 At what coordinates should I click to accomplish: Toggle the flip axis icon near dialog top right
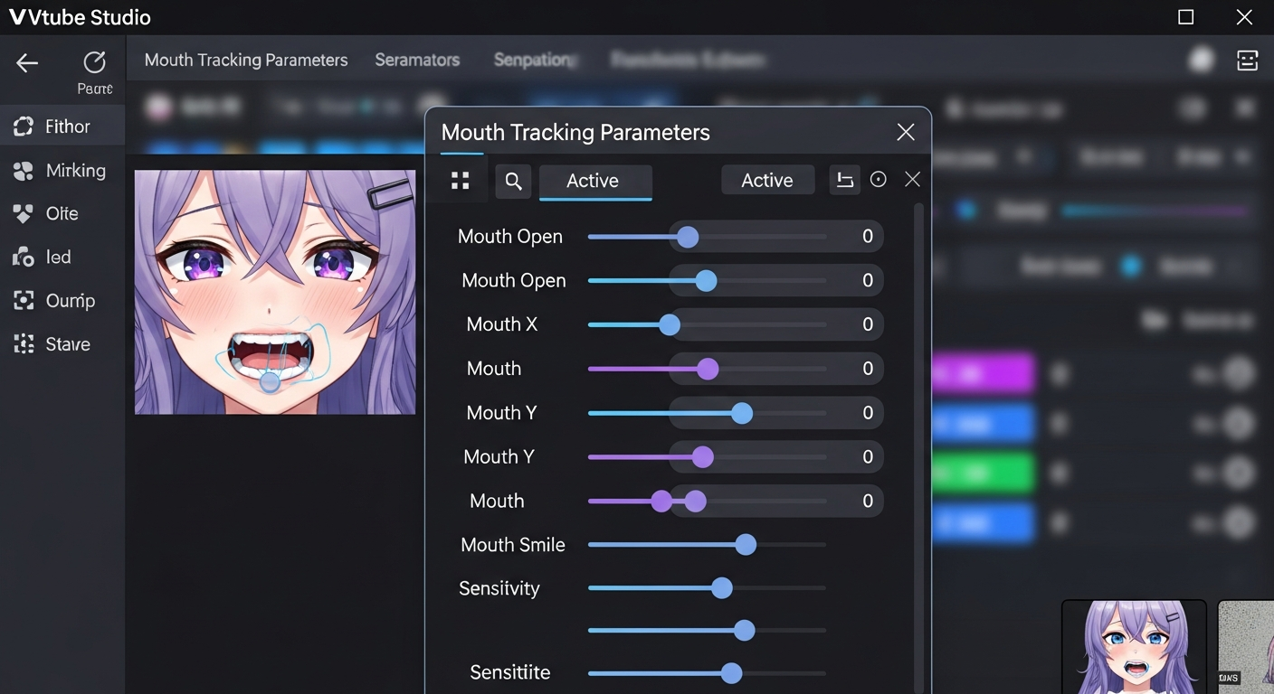[x=844, y=179]
